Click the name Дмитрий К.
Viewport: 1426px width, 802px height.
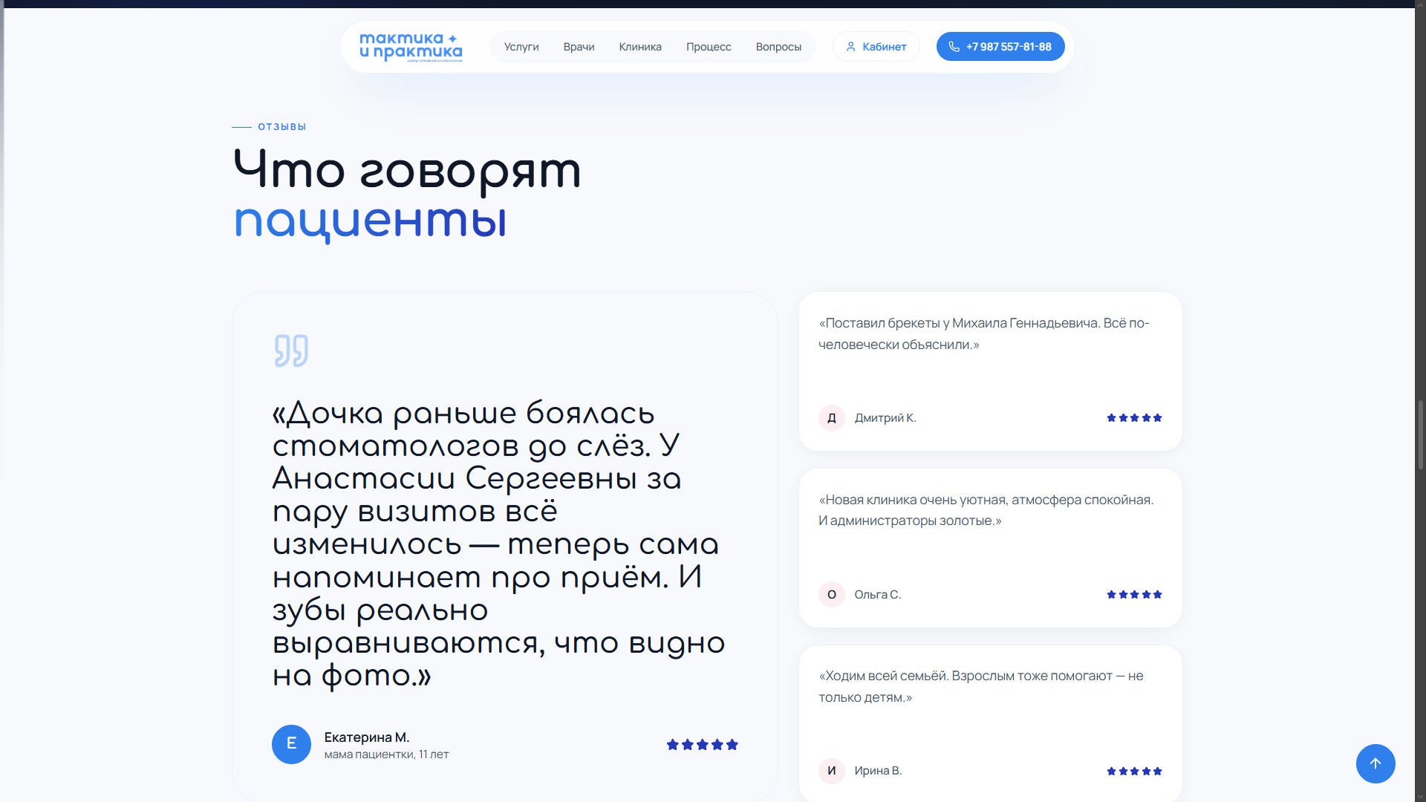pyautogui.click(x=885, y=418)
